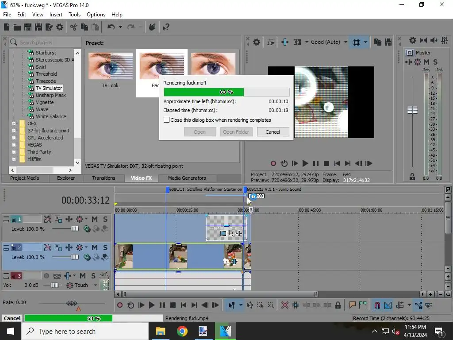This screenshot has width=453, height=340.
Task: Solo audio track 3
Action: [x=93, y=276]
